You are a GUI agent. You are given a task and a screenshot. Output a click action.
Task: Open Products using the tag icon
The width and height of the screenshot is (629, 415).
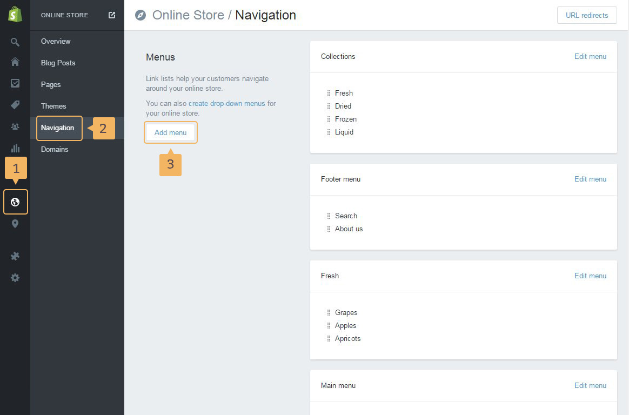pyautogui.click(x=15, y=105)
